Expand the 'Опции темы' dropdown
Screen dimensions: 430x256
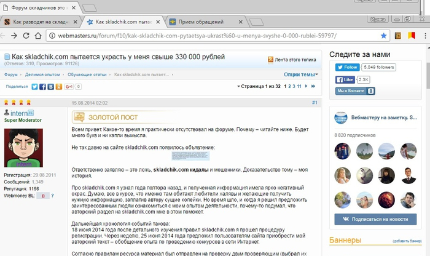(x=301, y=74)
